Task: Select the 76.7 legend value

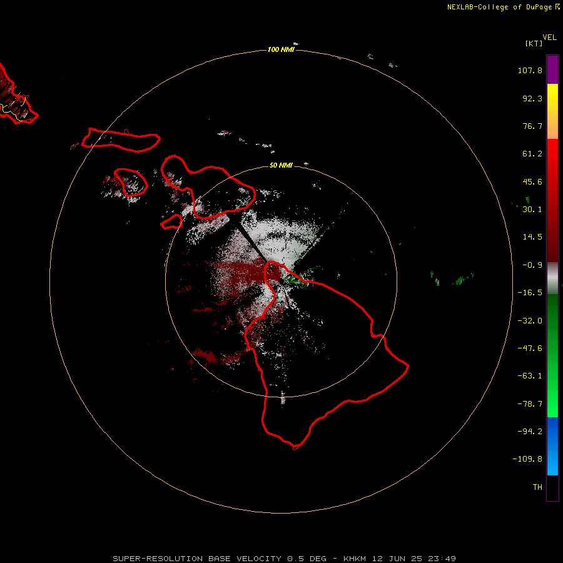Action: pos(532,126)
